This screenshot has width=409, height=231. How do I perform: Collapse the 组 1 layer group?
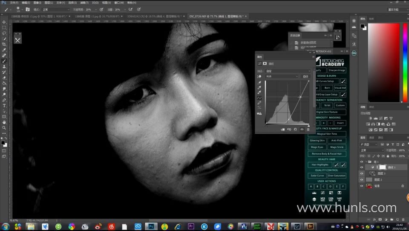366,162
